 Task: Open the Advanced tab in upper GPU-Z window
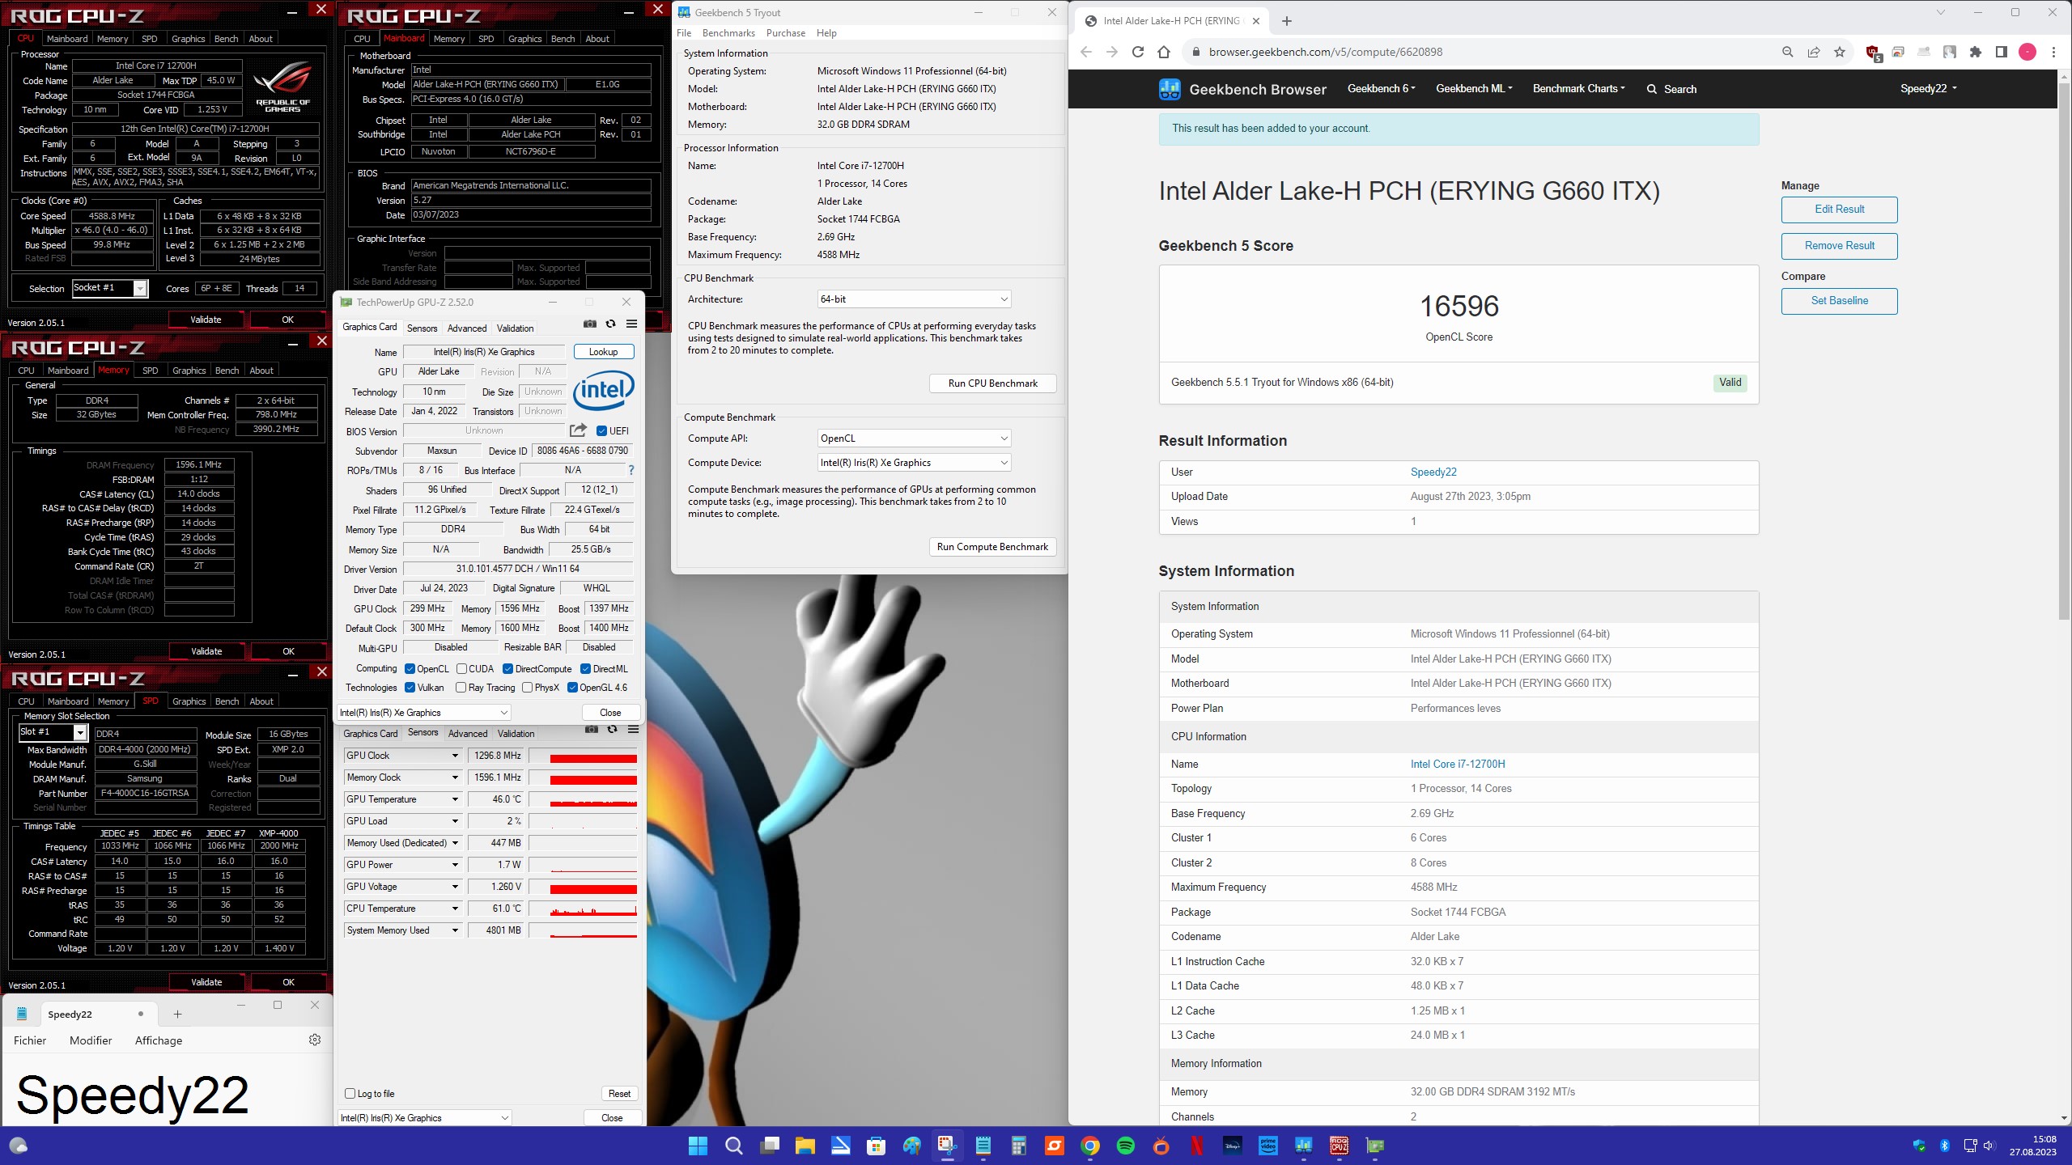point(467,328)
